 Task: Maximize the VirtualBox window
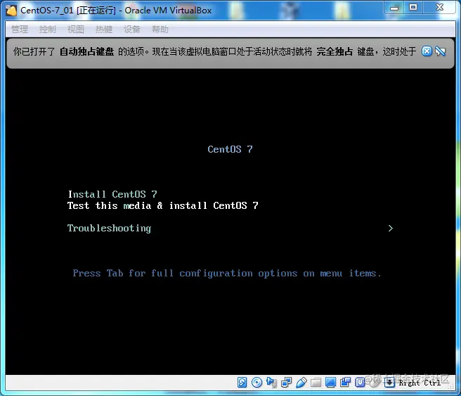pos(413,8)
